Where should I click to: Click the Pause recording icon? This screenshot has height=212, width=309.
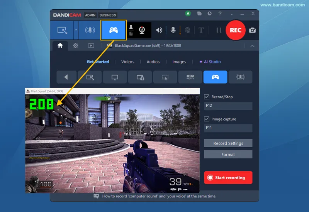219,30
